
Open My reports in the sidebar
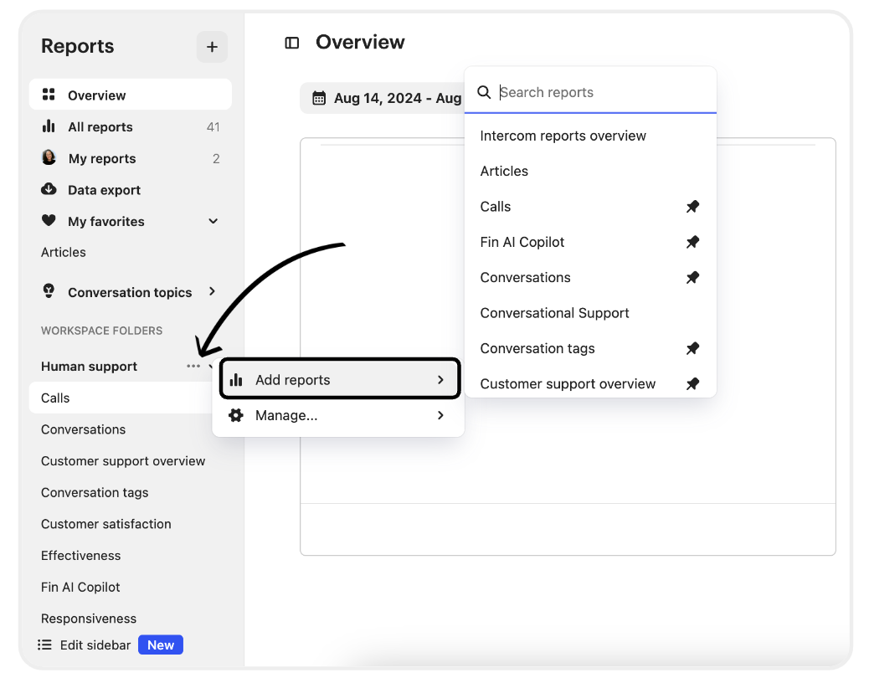pos(131,158)
